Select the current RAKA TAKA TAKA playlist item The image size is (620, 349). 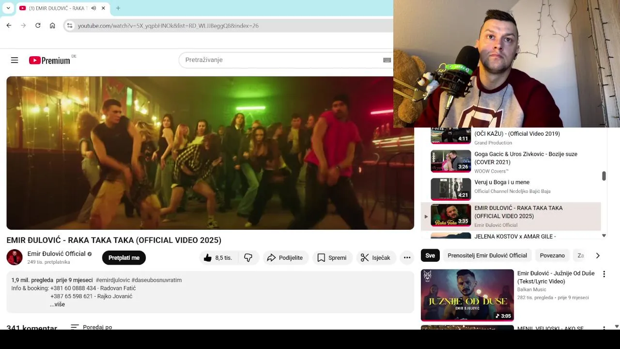[511, 216]
